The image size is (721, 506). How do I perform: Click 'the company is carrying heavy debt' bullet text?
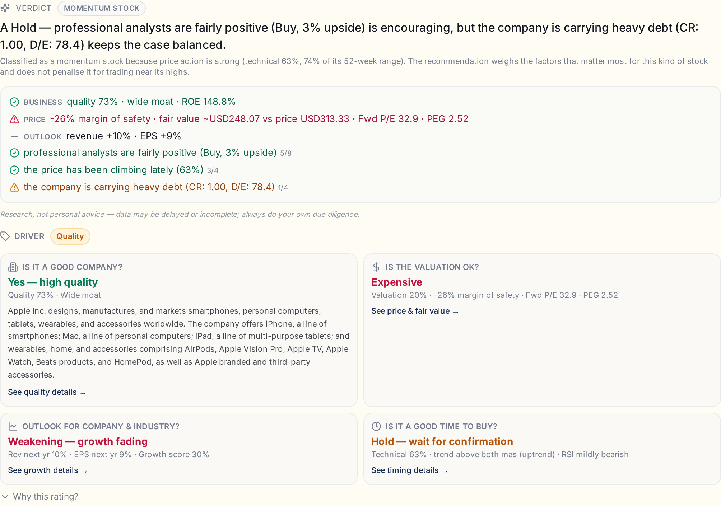click(149, 187)
